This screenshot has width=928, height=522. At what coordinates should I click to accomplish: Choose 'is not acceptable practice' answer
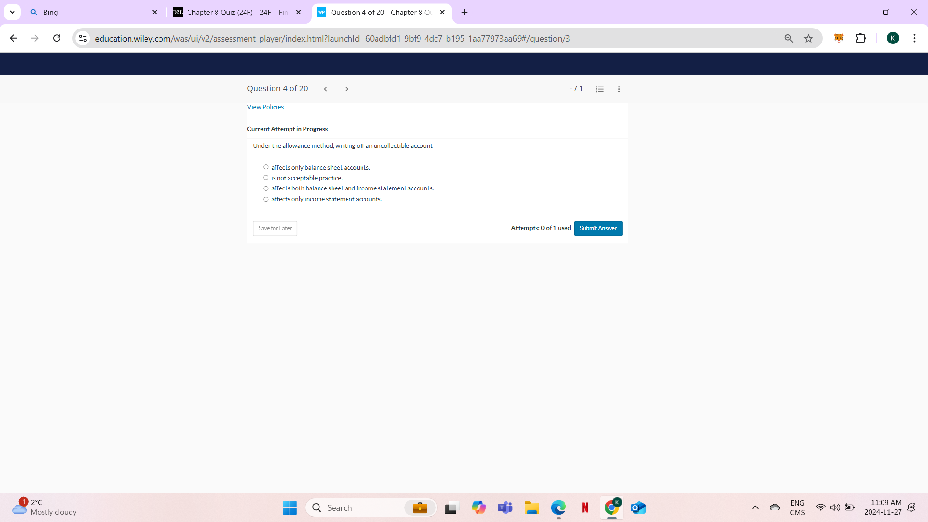266,177
